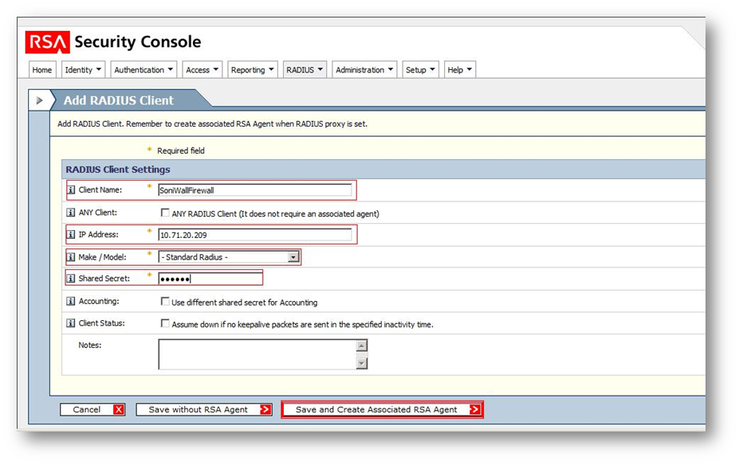Open info icon beside Client Status
The image size is (739, 465).
pyautogui.click(x=71, y=322)
